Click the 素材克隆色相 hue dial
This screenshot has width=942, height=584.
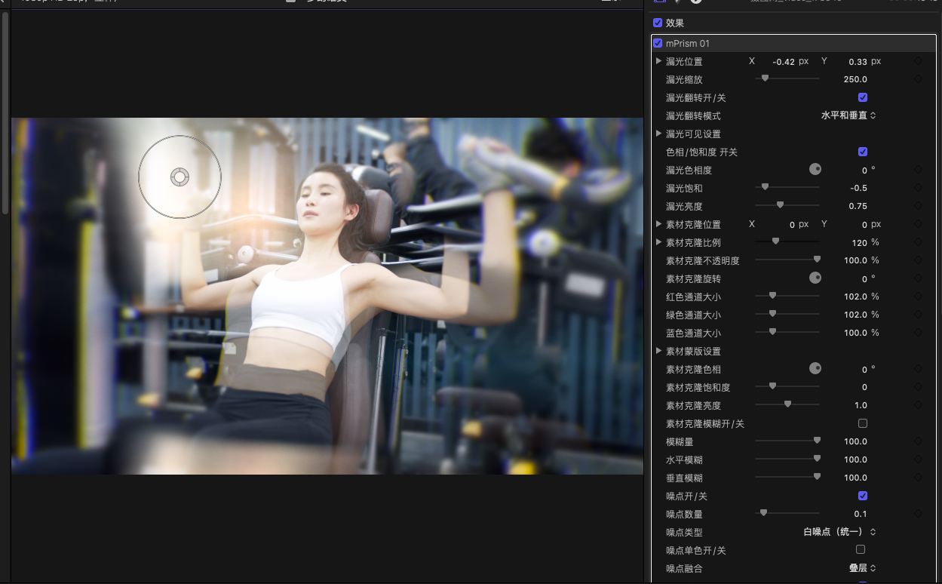pyautogui.click(x=815, y=368)
